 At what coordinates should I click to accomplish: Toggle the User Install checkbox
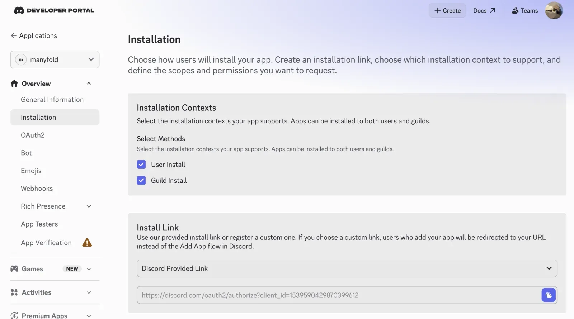141,165
